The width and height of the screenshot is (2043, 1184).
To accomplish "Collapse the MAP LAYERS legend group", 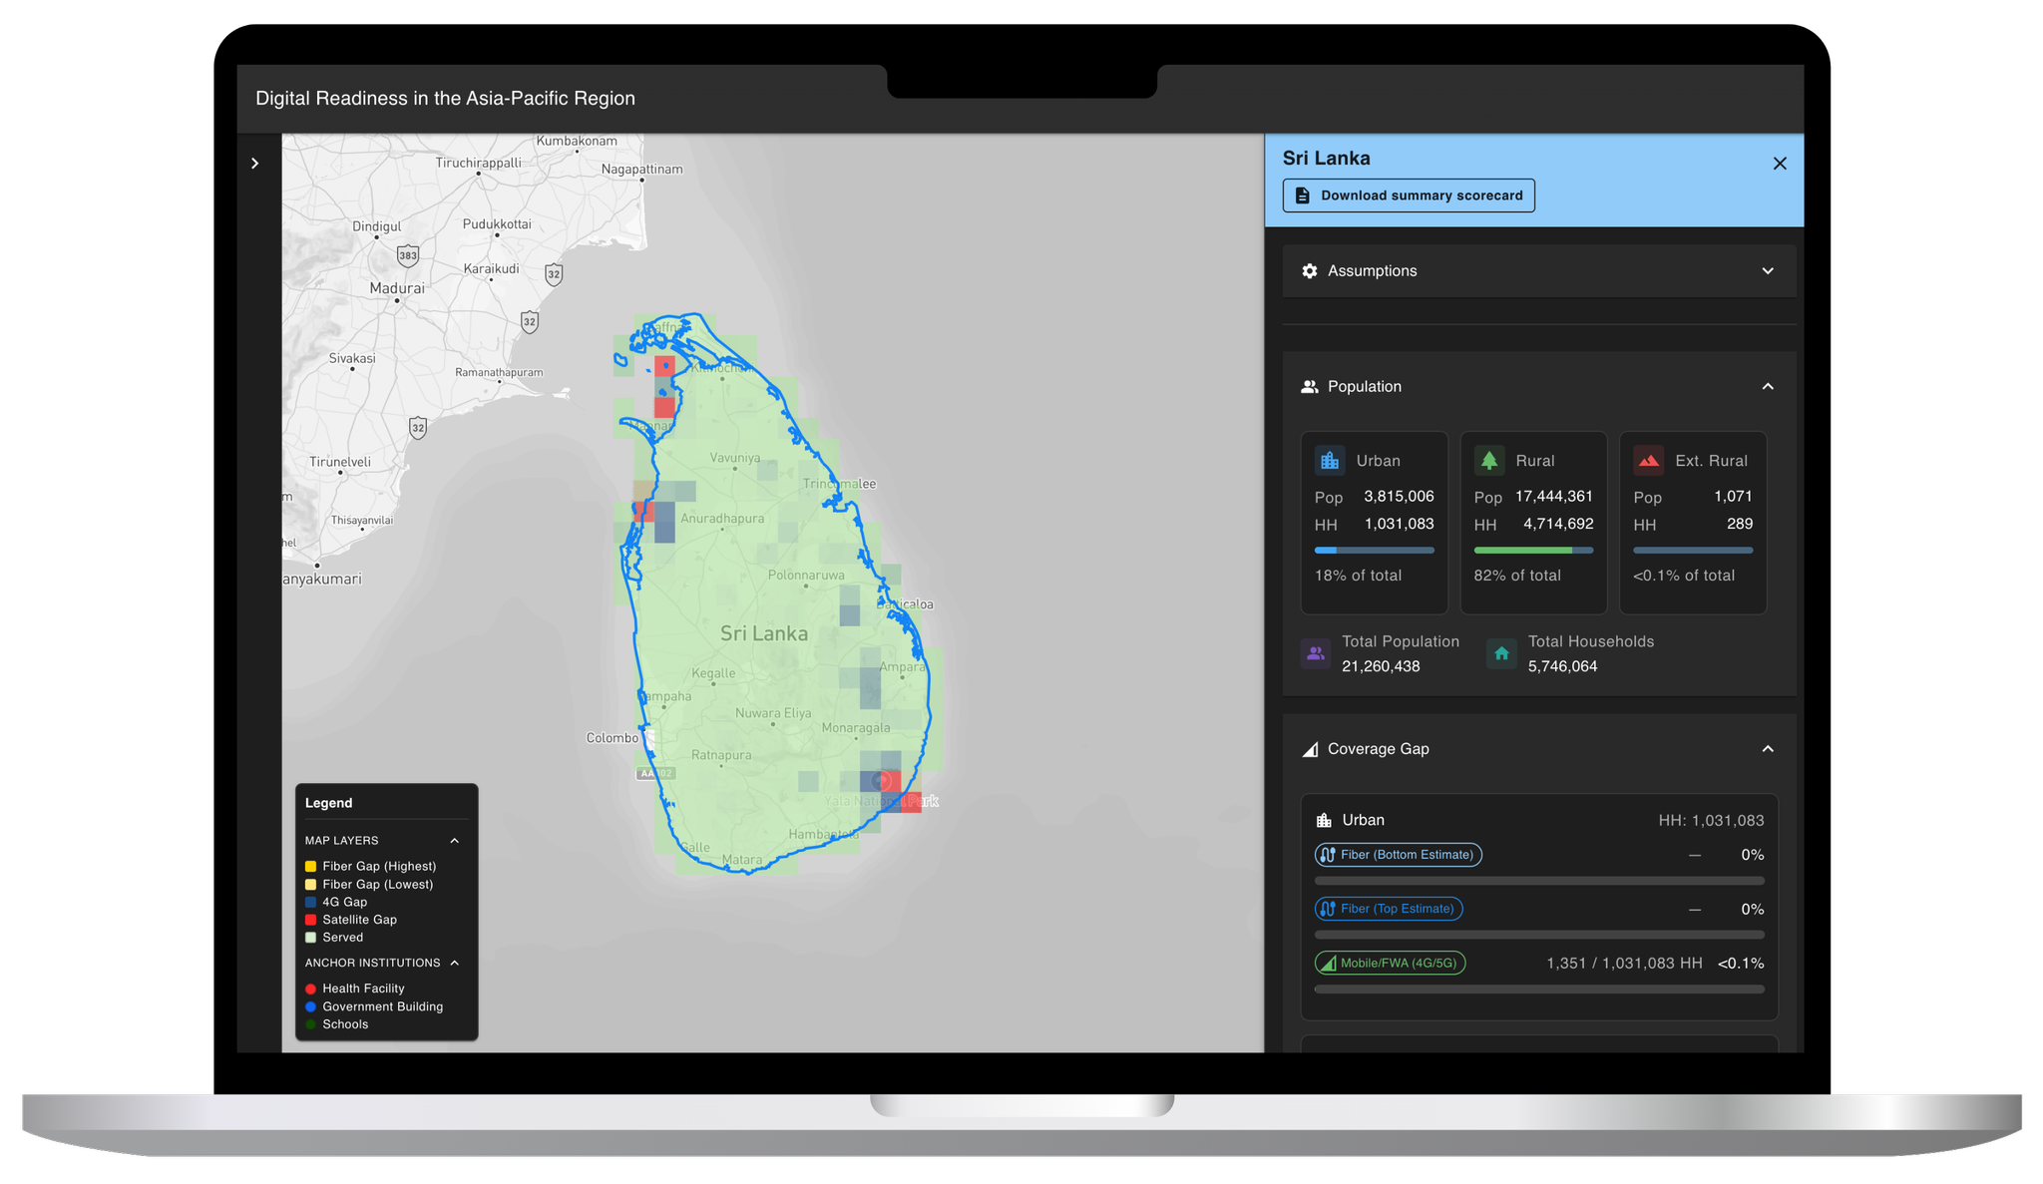I will click(x=455, y=840).
